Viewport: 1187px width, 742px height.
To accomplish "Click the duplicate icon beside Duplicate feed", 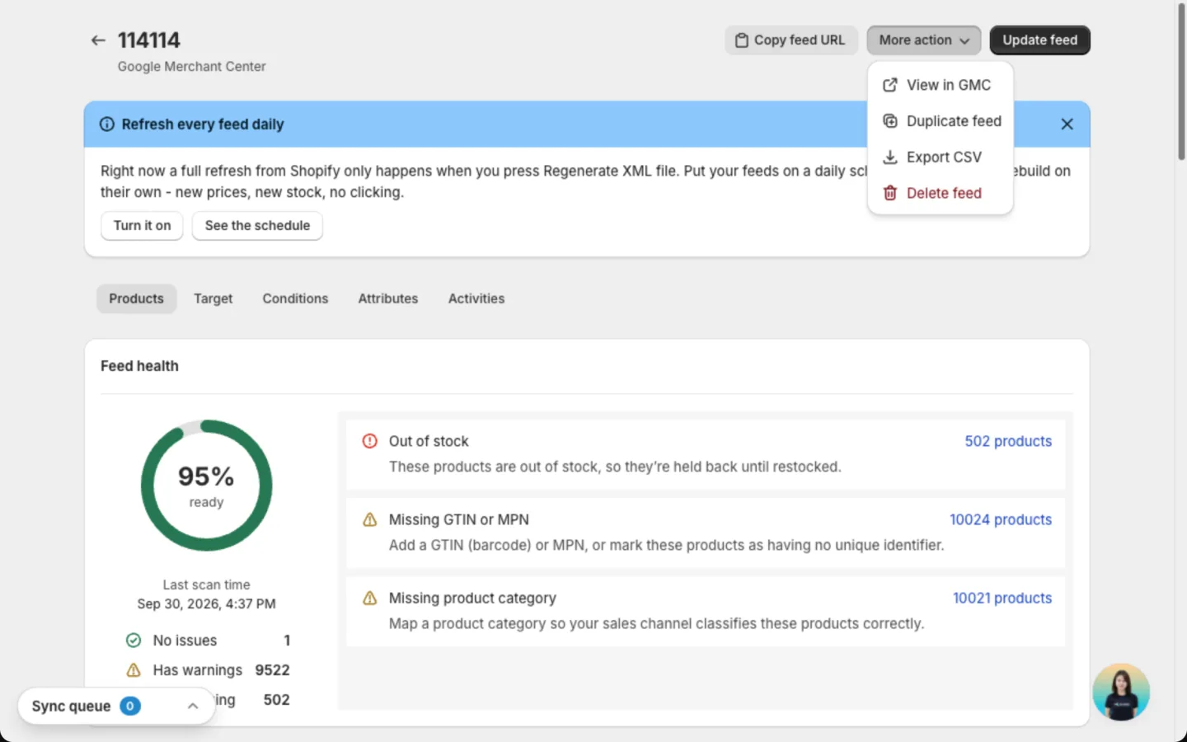I will (890, 121).
